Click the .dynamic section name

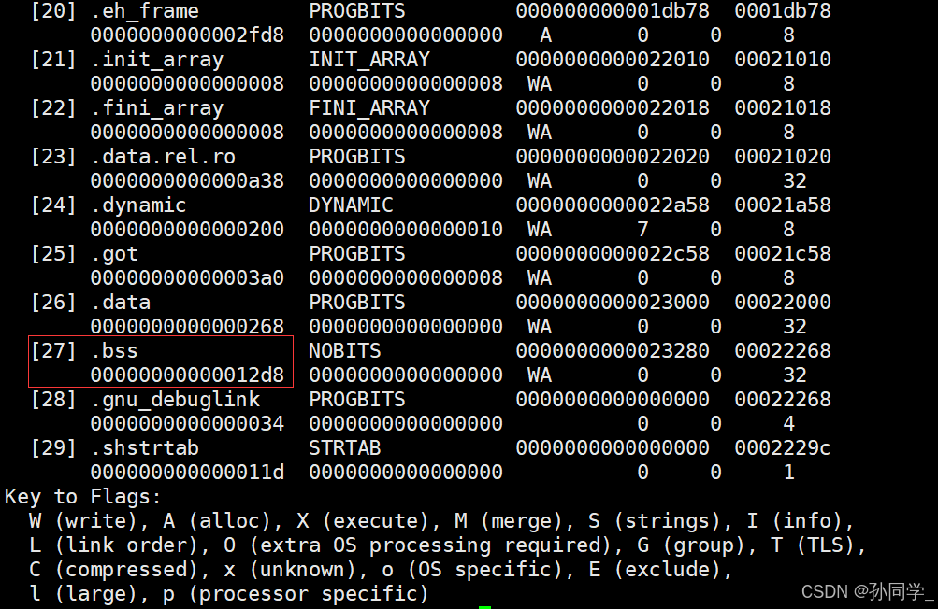click(138, 205)
